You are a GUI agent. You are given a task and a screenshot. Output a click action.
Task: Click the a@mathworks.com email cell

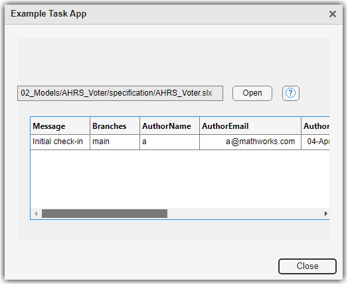click(250, 142)
